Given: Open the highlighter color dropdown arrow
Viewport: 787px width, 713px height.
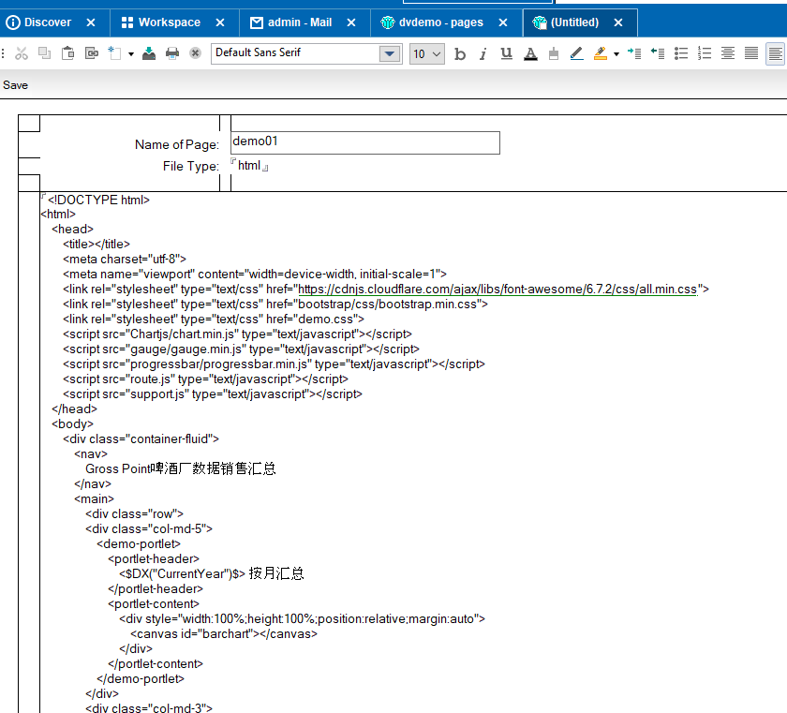Looking at the screenshot, I should (616, 53).
